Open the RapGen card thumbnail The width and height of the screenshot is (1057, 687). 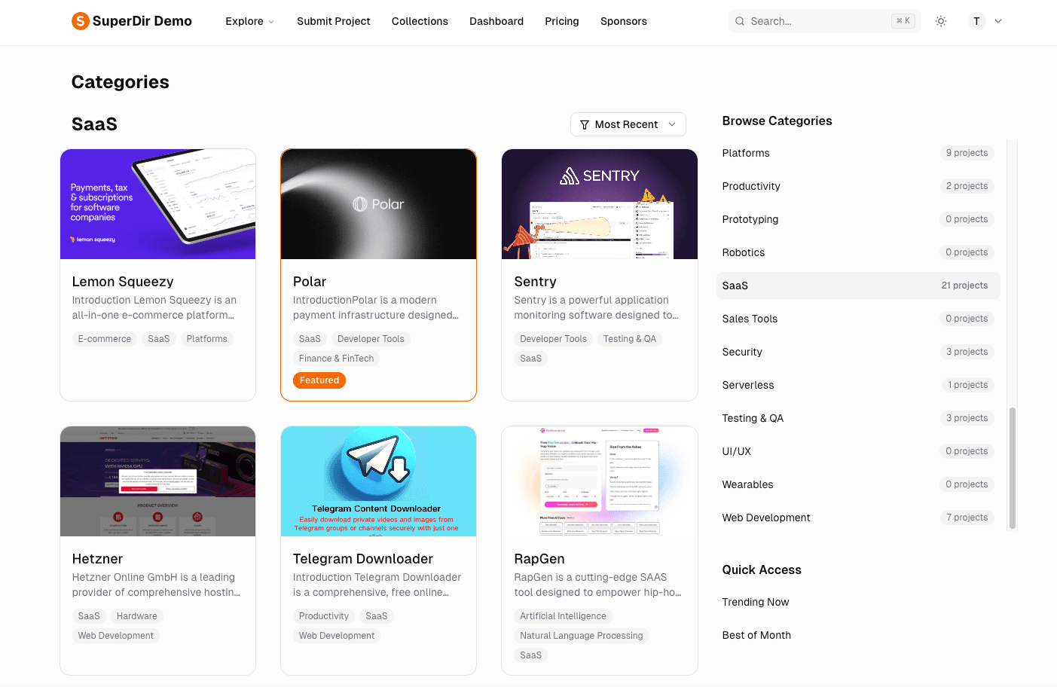[600, 481]
